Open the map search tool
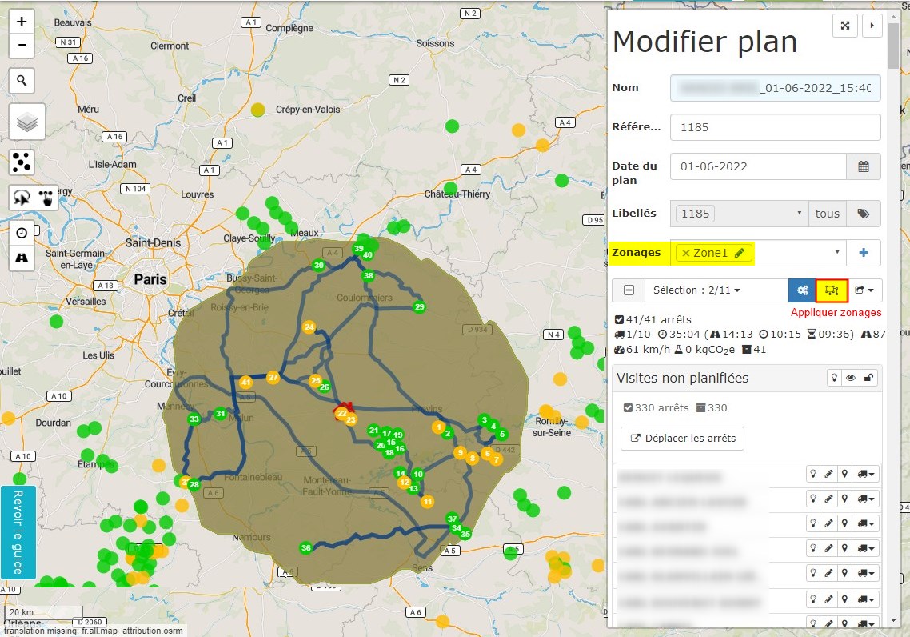The width and height of the screenshot is (910, 637). point(22,81)
